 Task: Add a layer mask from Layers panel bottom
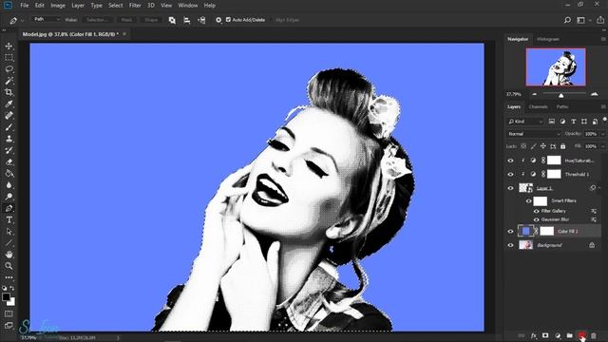tap(545, 335)
